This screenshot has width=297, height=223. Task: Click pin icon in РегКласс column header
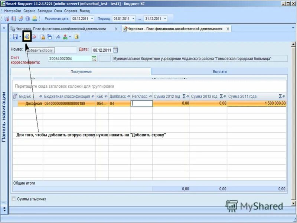(150, 97)
